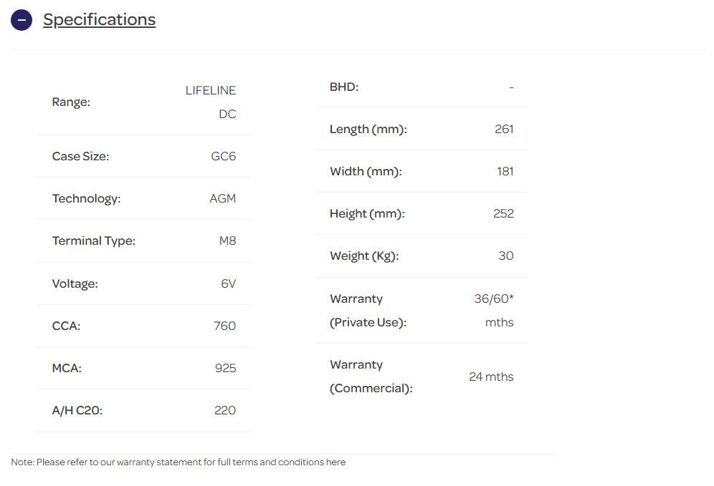Click the GC6 case size value

(x=223, y=156)
